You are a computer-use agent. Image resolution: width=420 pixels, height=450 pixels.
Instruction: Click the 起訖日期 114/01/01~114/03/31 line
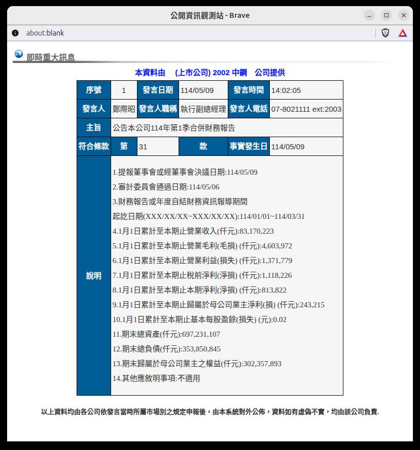[x=208, y=216]
